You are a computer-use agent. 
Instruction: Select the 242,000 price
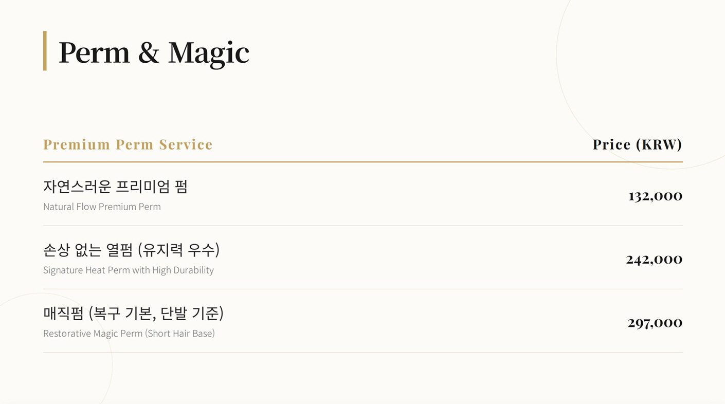(x=654, y=259)
